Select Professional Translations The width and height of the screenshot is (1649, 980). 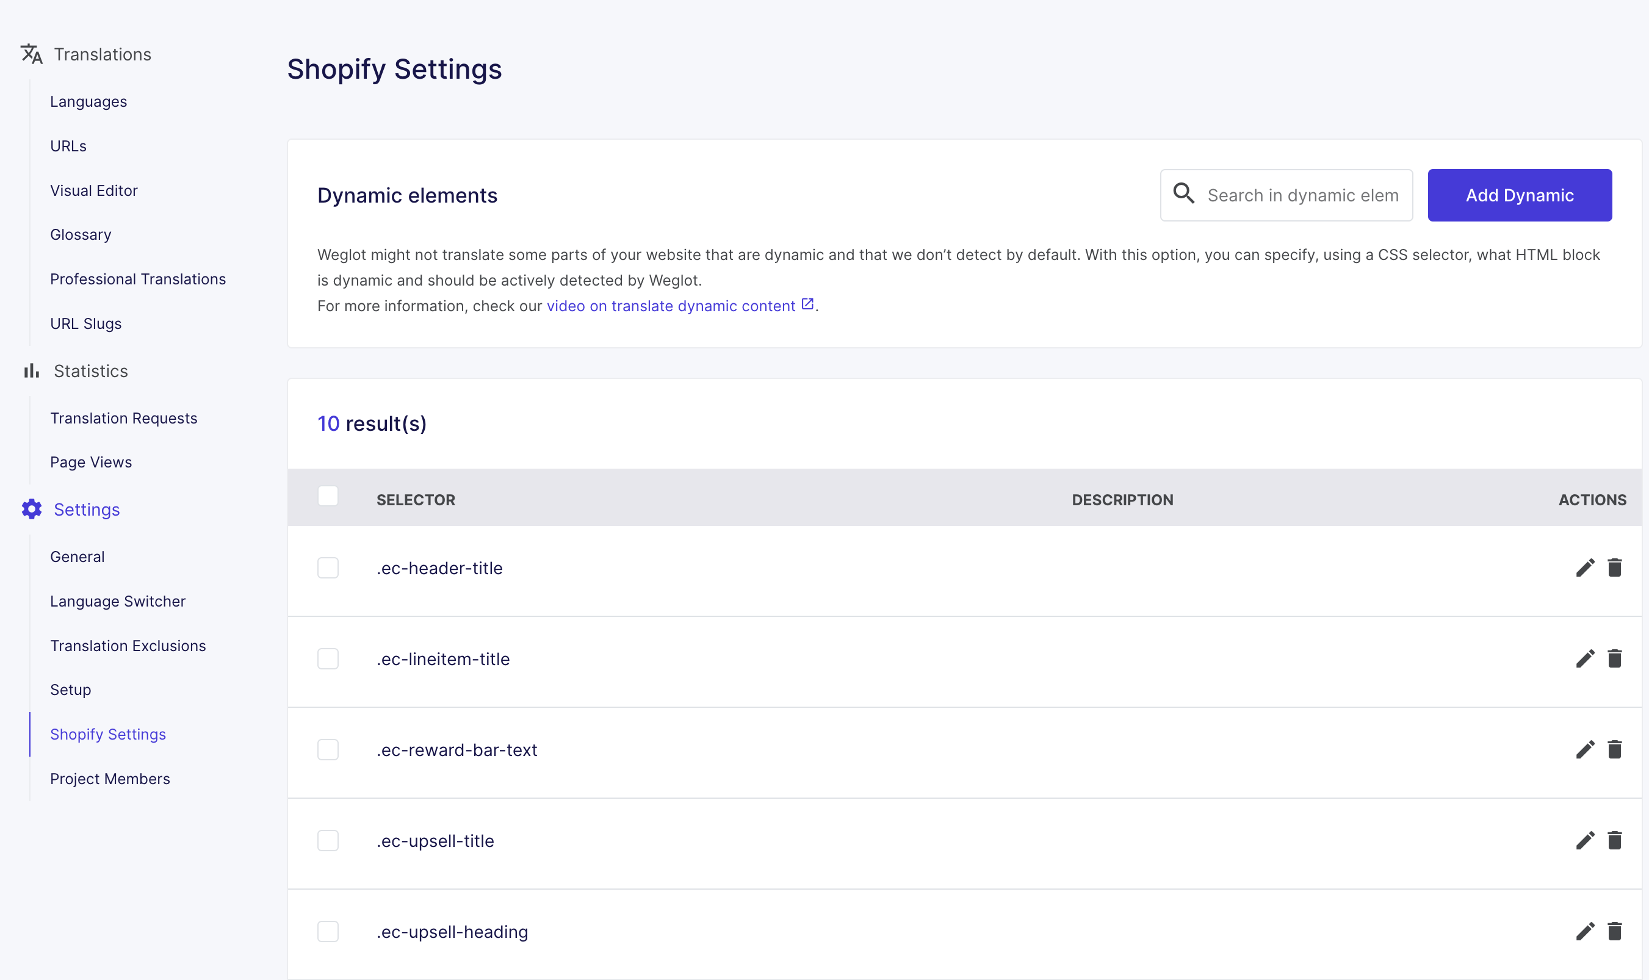(138, 279)
